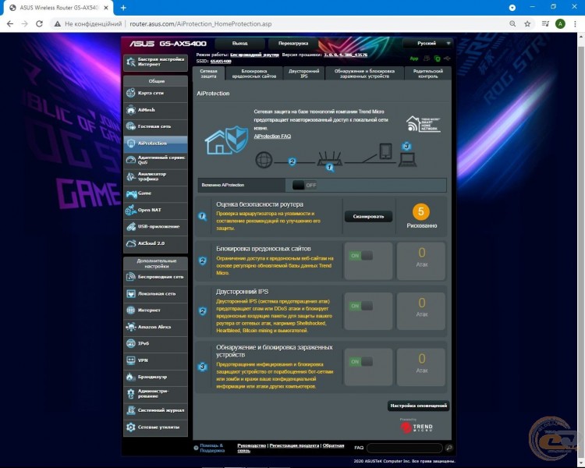Open Chrome three-dot menu

click(575, 24)
